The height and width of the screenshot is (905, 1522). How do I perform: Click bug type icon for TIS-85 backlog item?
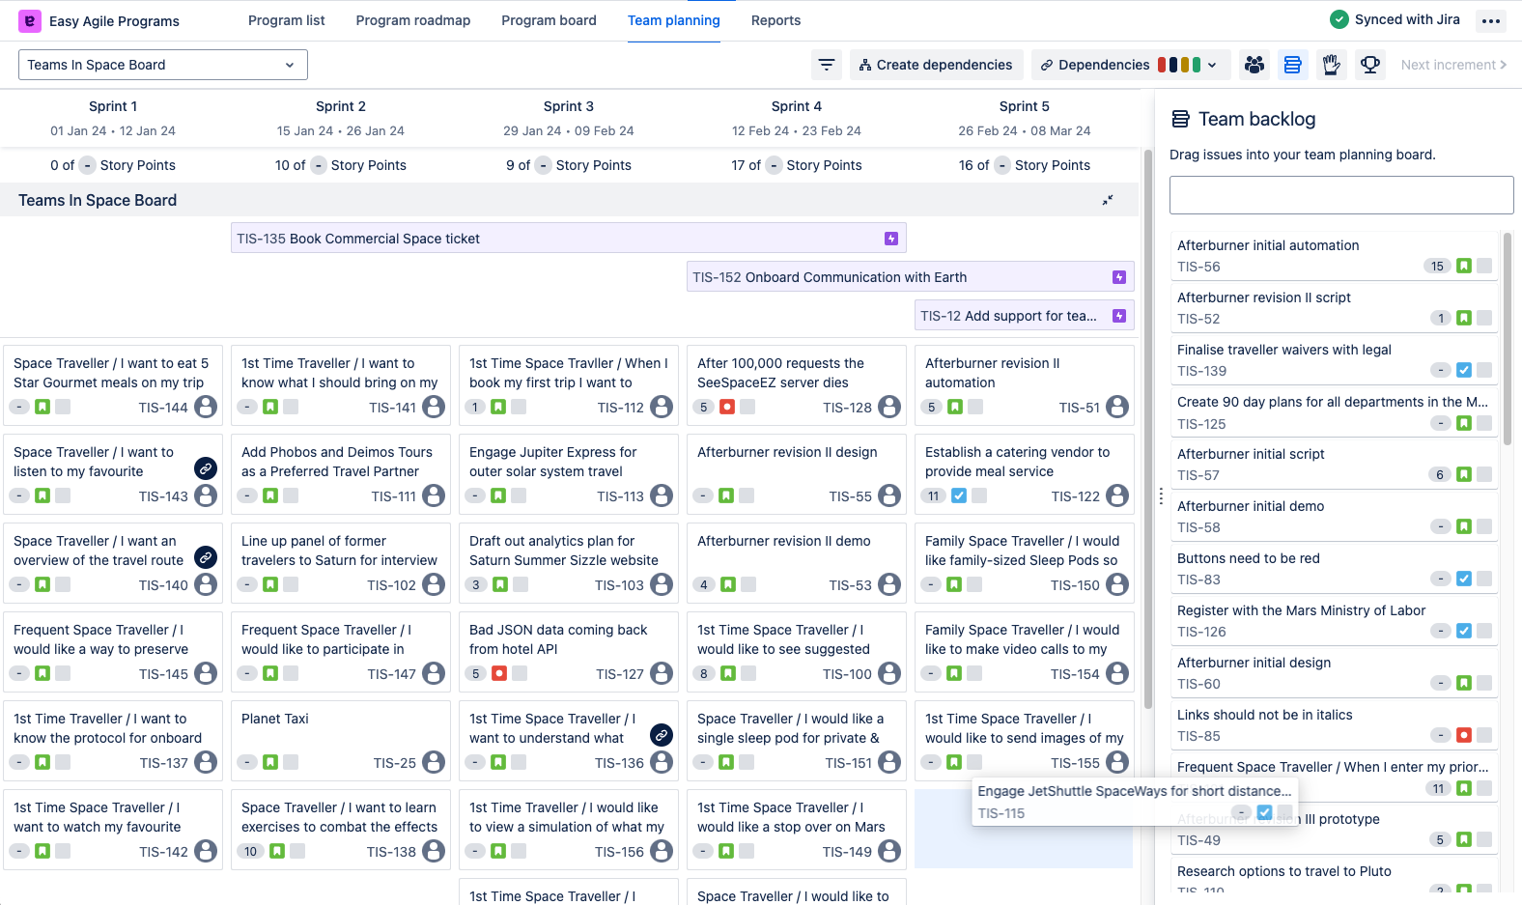1464,735
